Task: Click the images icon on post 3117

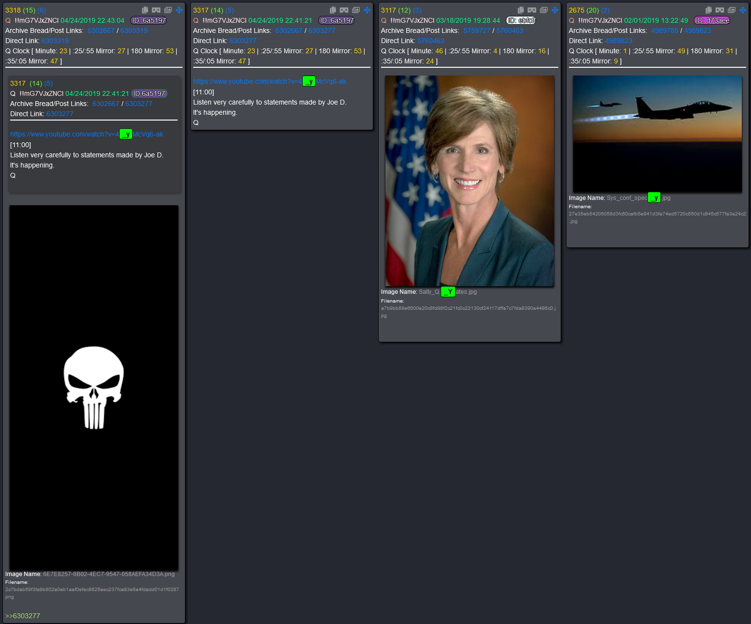Action: pos(544,10)
